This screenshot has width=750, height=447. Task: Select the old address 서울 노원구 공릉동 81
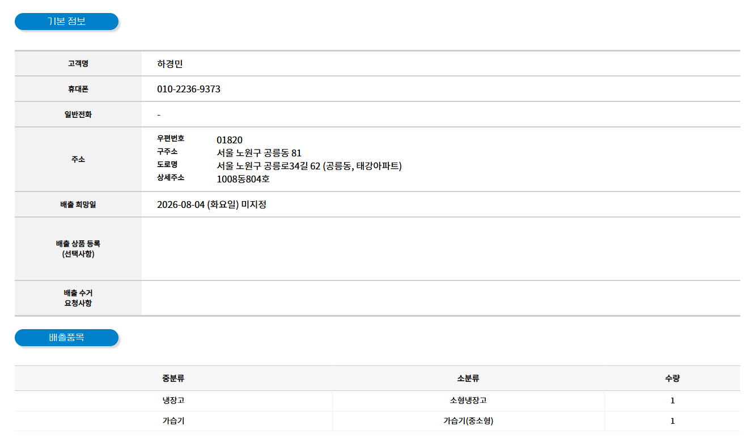[259, 153]
